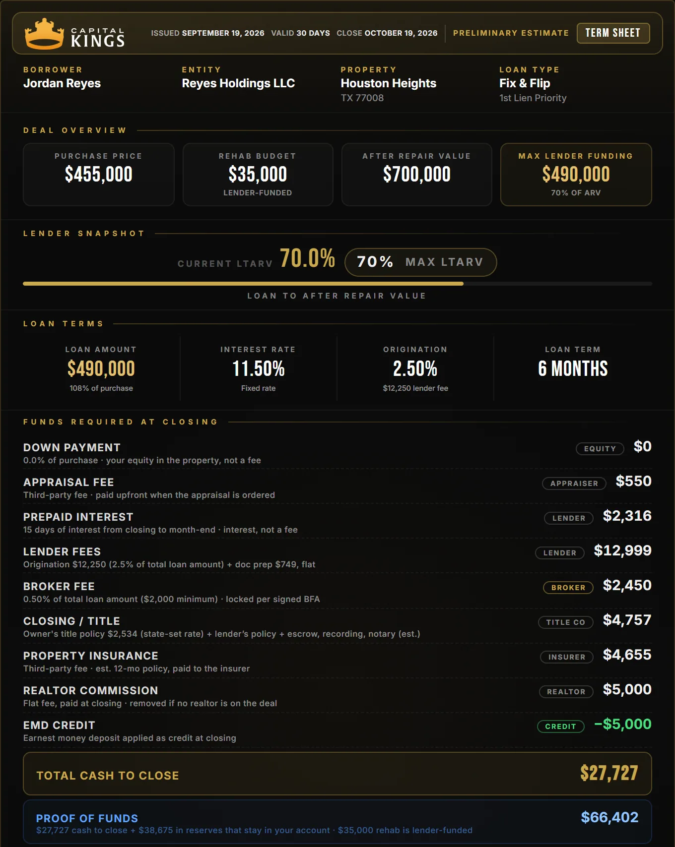Click the DOWN PAYMENT row title
Screen dimensions: 675x847
click(72, 448)
